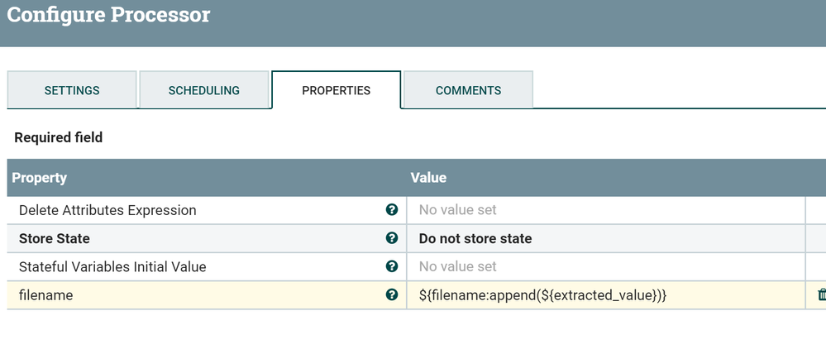The width and height of the screenshot is (826, 354).
Task: Show help icon for filename property
Action: coord(392,294)
